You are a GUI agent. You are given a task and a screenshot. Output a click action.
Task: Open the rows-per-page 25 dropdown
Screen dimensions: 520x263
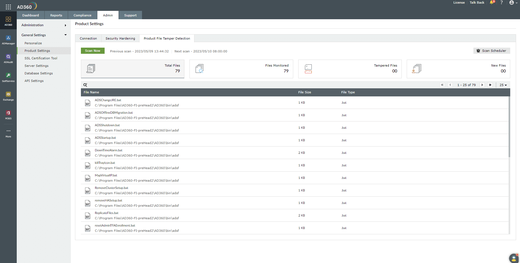(x=503, y=85)
